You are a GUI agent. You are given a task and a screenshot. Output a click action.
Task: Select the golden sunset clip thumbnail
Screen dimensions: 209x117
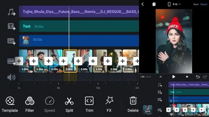(129, 61)
